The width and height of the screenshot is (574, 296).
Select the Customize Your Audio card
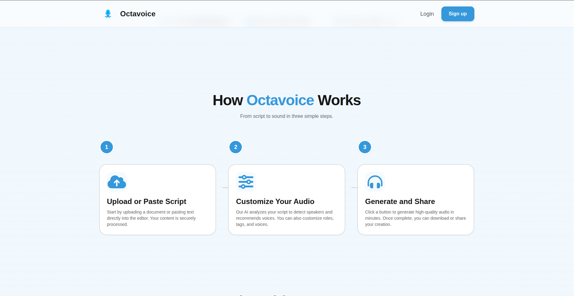coord(286,200)
